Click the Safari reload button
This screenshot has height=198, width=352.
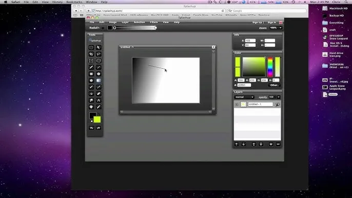click(223, 11)
